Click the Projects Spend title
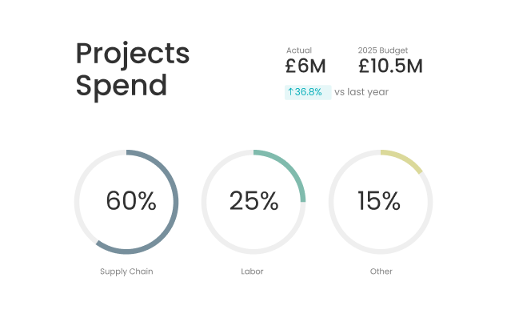 133,70
